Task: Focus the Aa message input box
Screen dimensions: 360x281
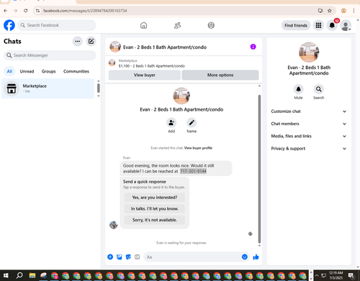Action: tap(192, 257)
